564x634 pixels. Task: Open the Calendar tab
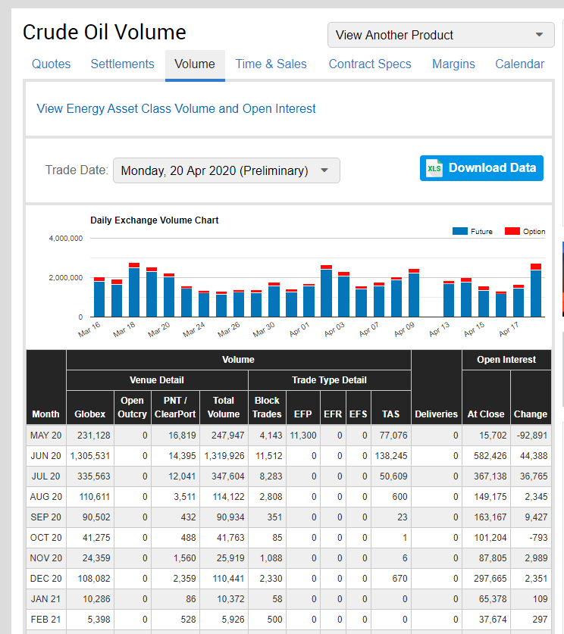click(x=519, y=64)
